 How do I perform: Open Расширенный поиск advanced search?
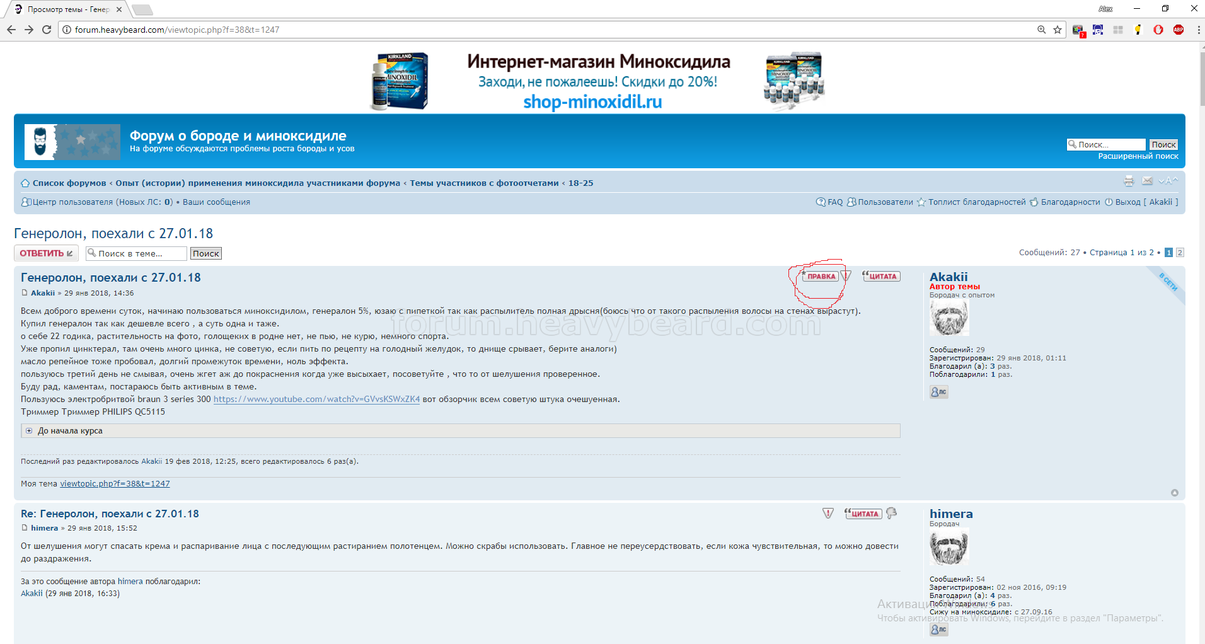coord(1138,156)
